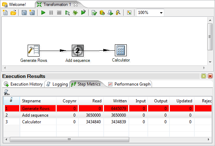Click the Debug transformation icon

pos(75,13)
